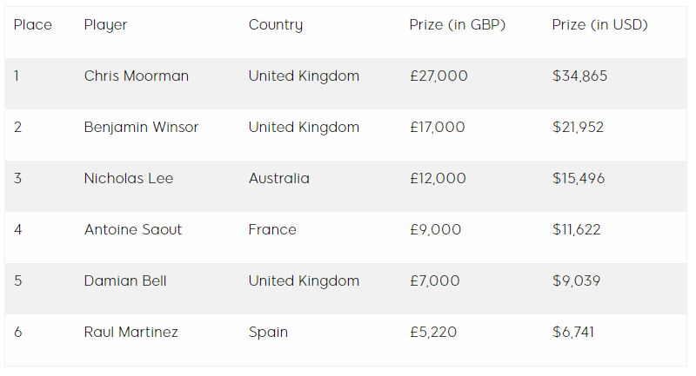Click the Prize (in GBP) header
The width and height of the screenshot is (696, 376).
pyautogui.click(x=457, y=25)
